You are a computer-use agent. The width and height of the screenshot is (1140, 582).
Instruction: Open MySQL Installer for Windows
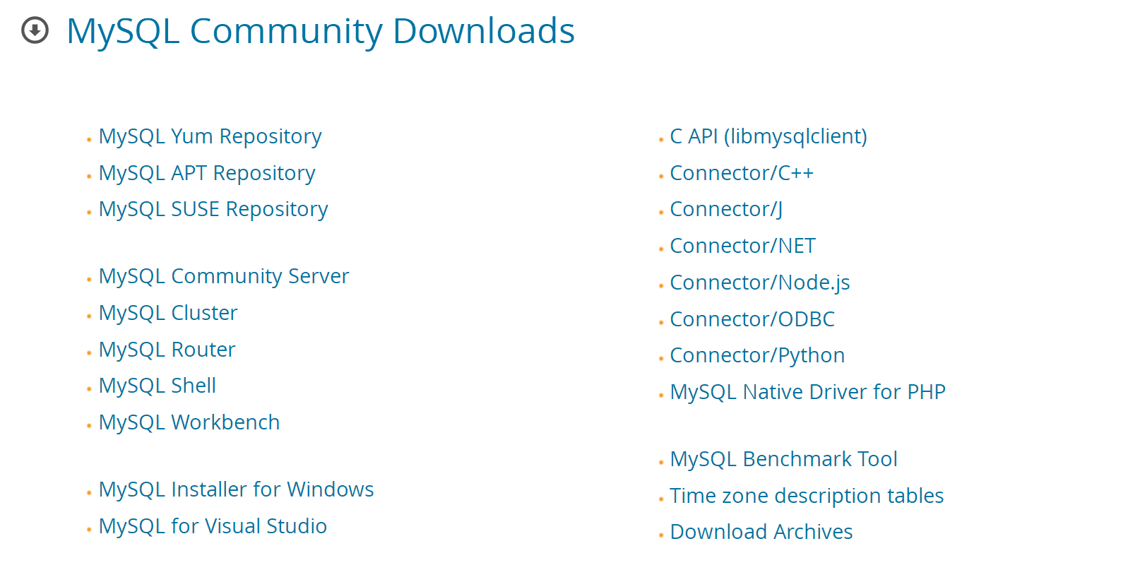coord(237,489)
